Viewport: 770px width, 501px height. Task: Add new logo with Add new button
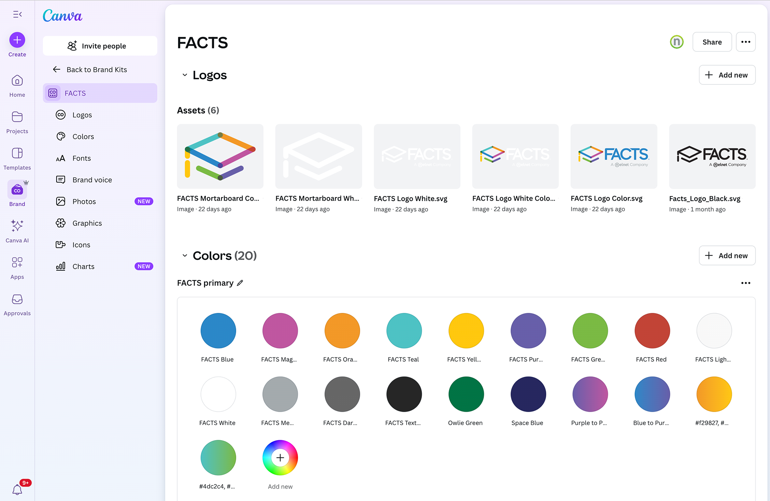point(727,75)
